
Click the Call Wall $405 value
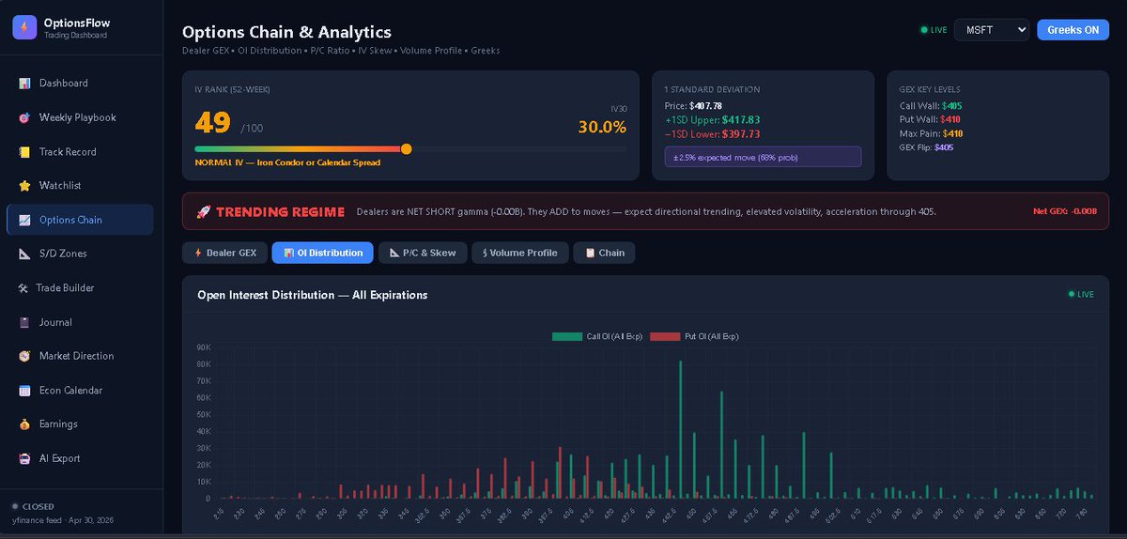(951, 106)
